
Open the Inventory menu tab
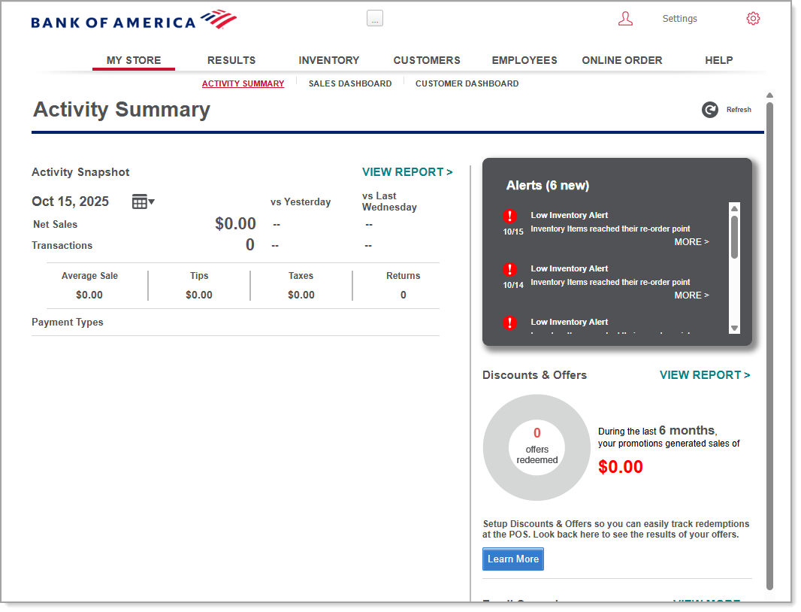tap(328, 60)
